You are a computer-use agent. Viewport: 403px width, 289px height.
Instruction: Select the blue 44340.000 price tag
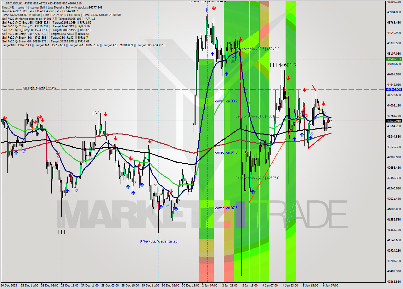pos(394,90)
